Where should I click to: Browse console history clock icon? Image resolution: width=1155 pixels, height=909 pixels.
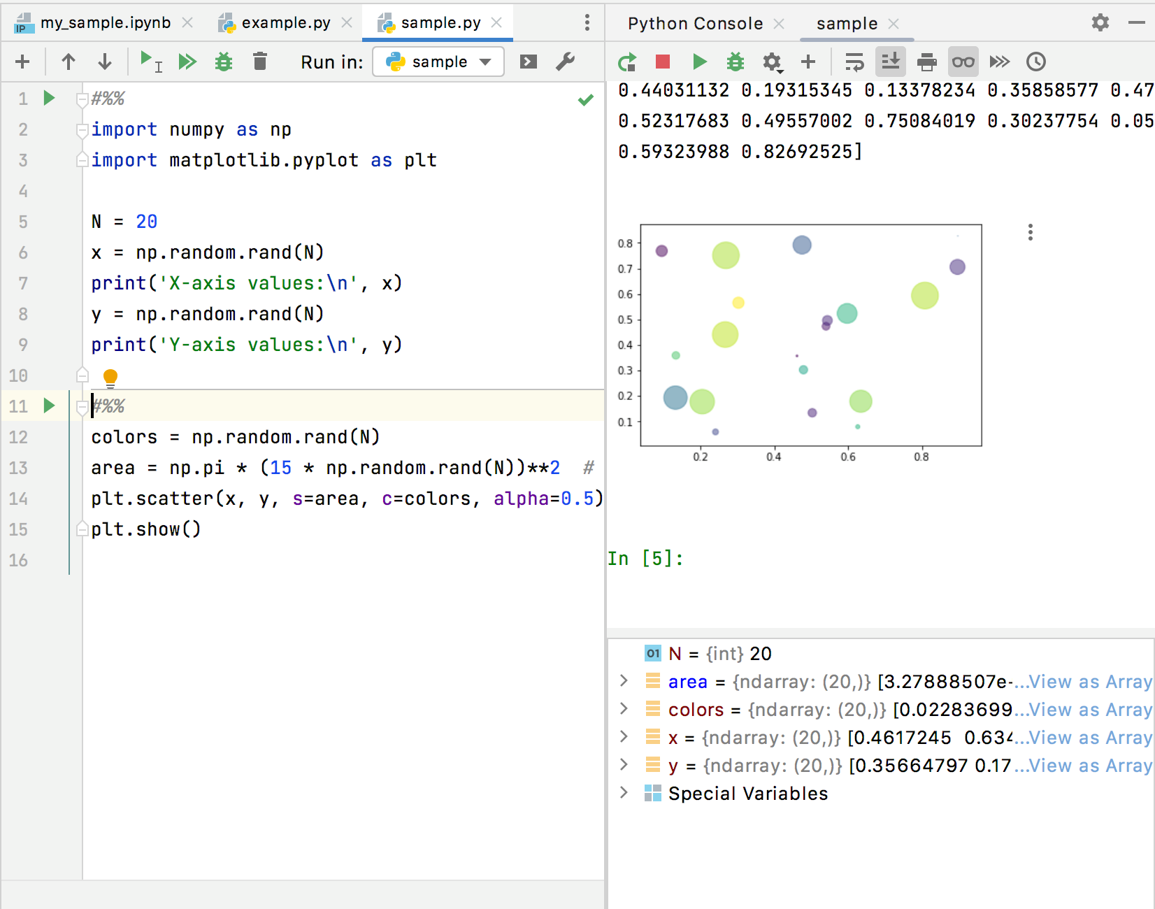(1036, 62)
